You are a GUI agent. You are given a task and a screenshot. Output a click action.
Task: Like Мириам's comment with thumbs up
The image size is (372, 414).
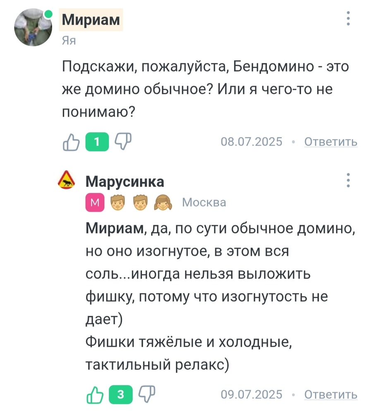71,142
